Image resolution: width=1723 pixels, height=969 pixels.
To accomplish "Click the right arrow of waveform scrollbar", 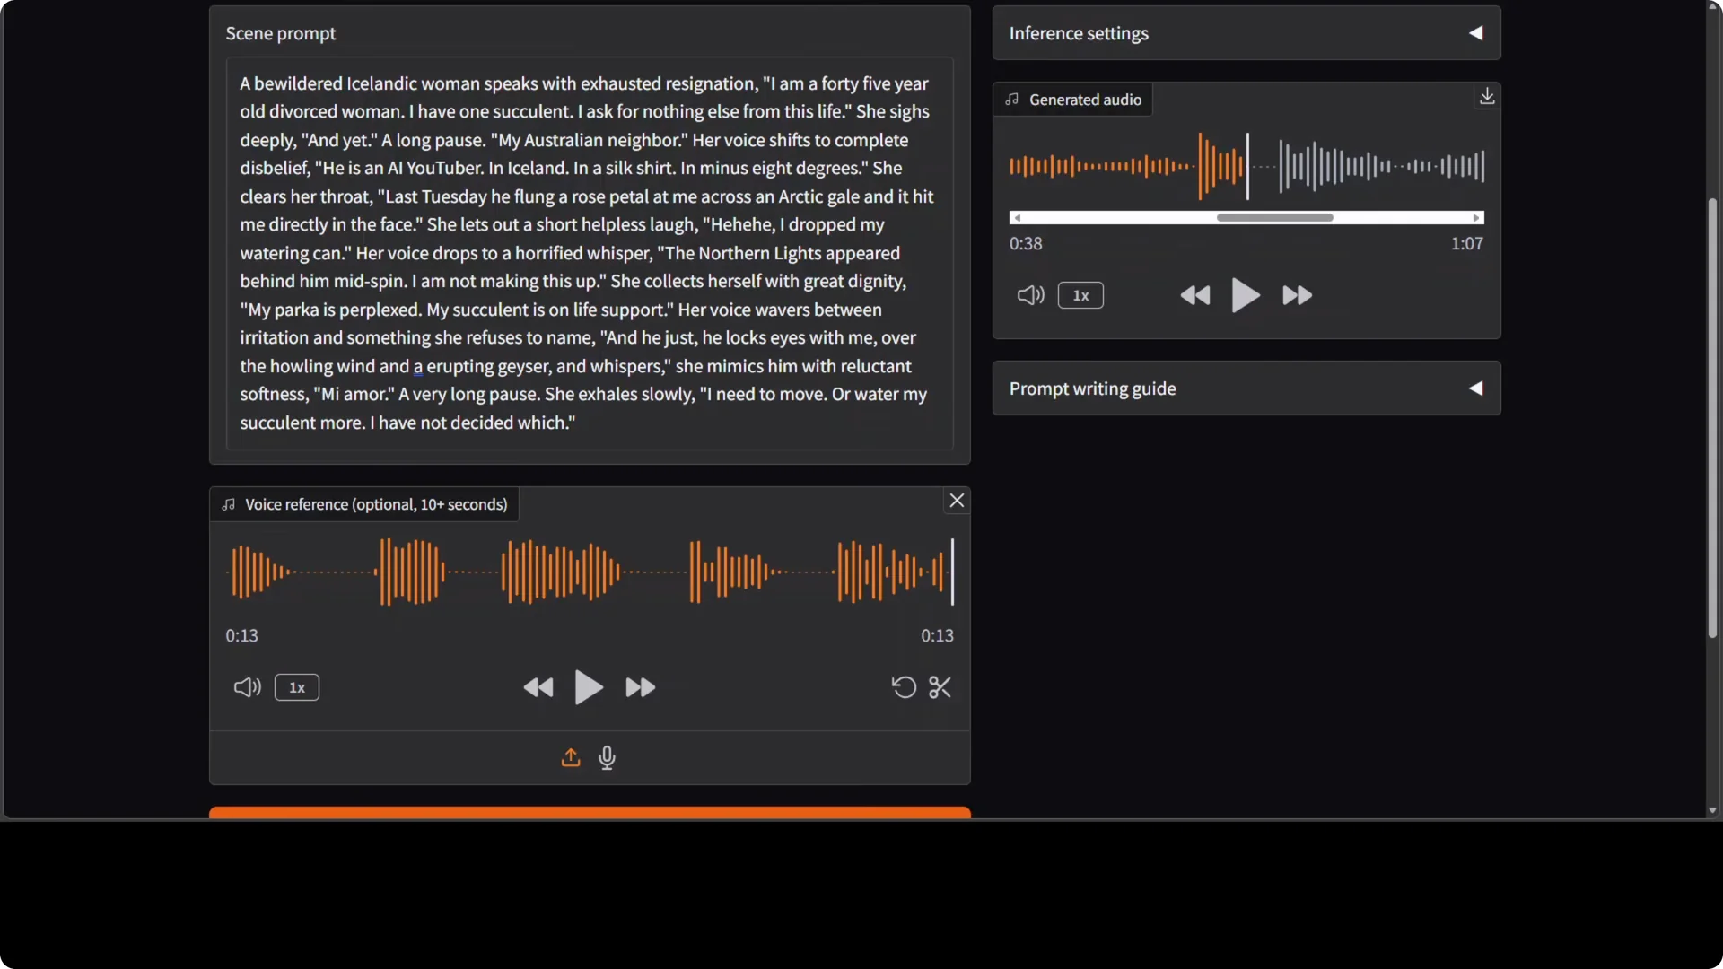I will click(1476, 218).
